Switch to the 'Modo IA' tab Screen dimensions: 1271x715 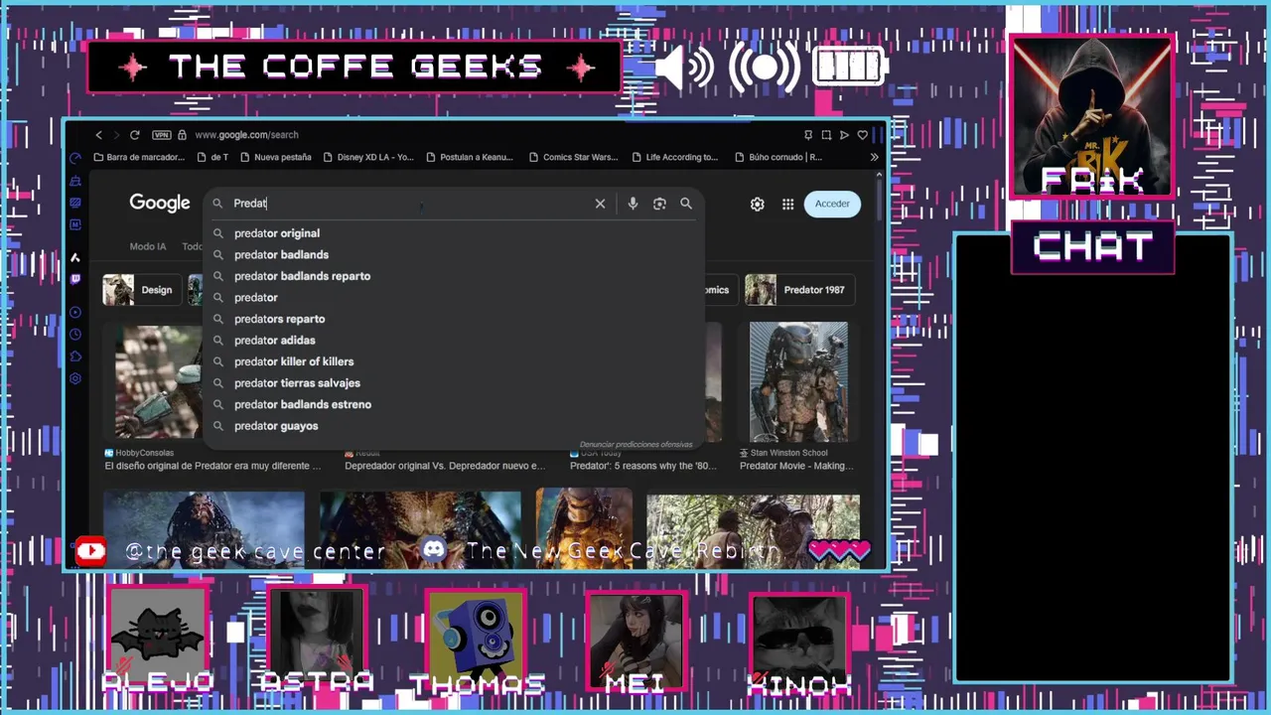[148, 246]
